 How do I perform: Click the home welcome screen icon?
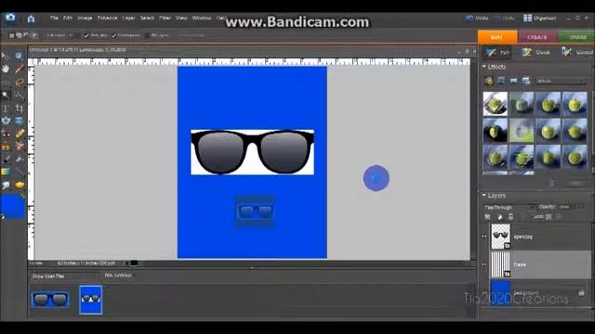tap(31, 19)
